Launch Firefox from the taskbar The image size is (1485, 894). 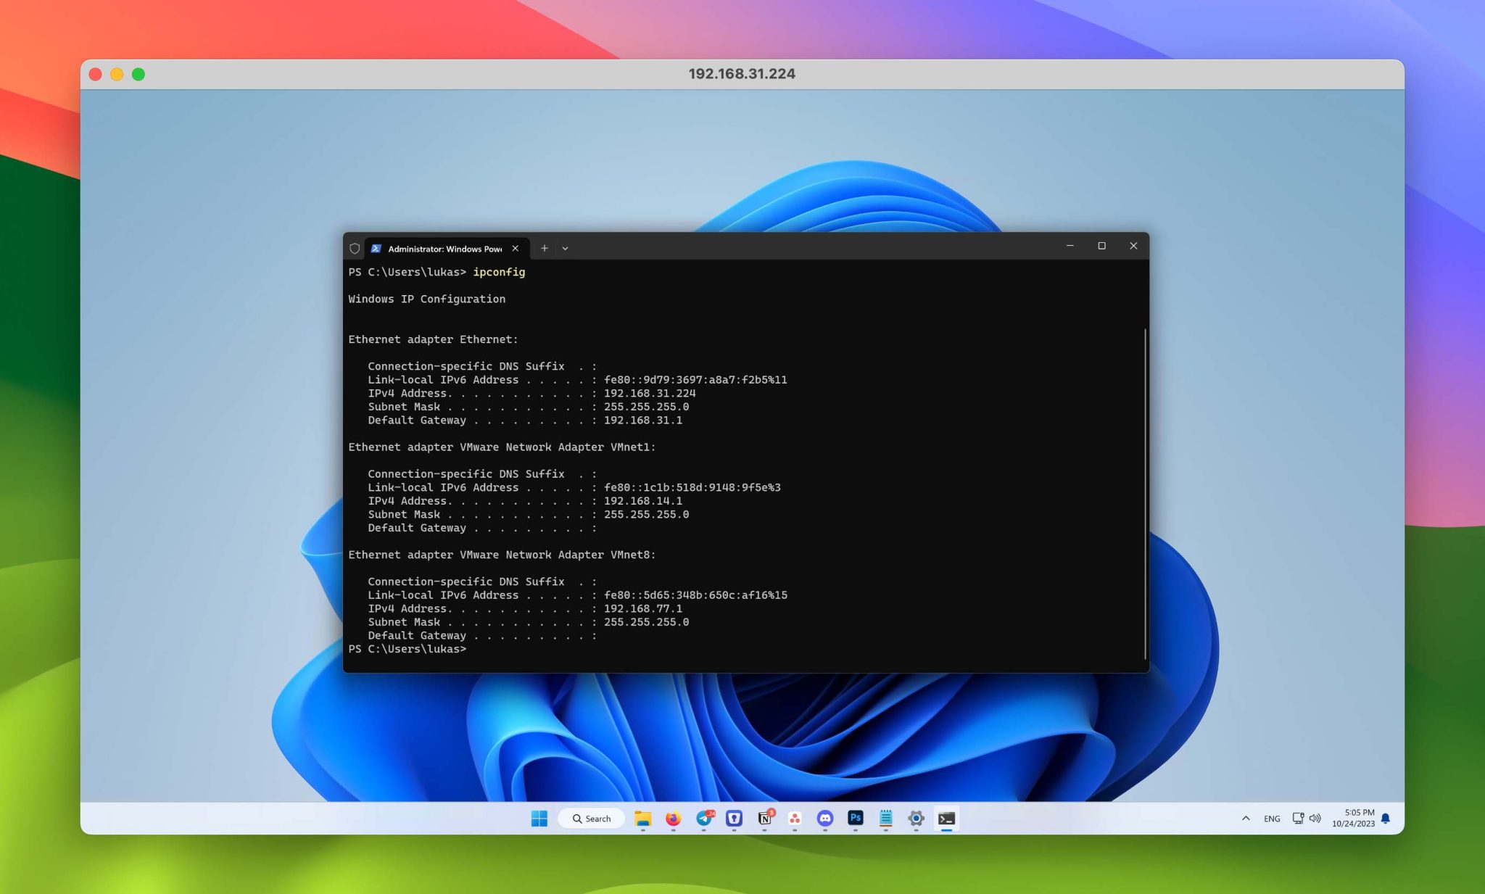coord(674,819)
